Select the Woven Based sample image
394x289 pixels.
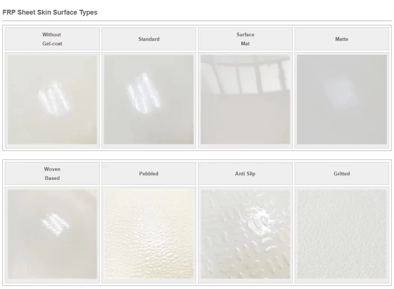coord(52,234)
